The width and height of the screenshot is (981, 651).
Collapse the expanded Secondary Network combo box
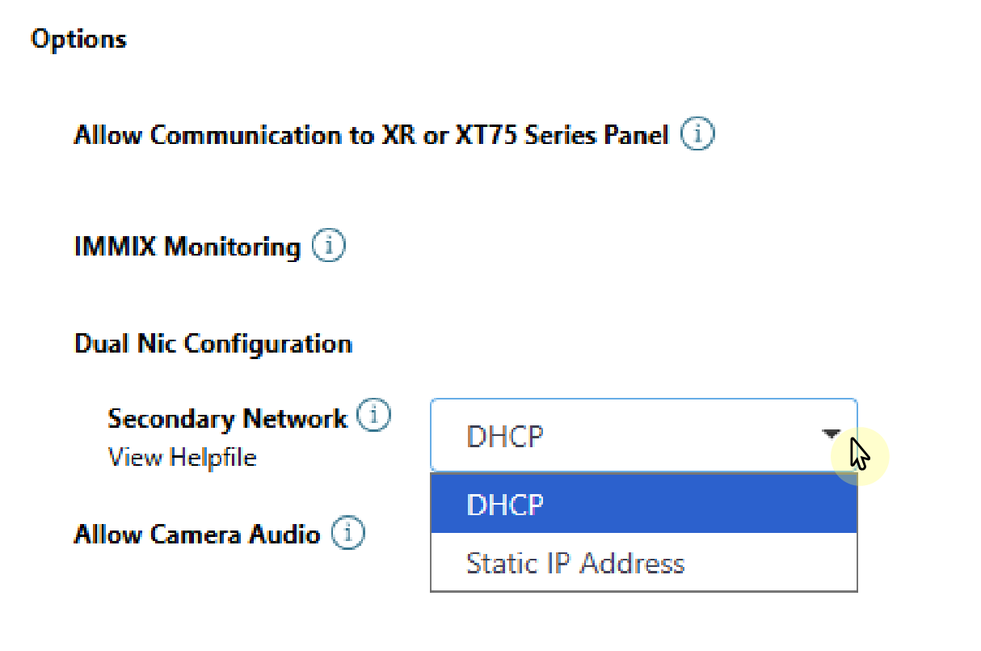coord(832,434)
